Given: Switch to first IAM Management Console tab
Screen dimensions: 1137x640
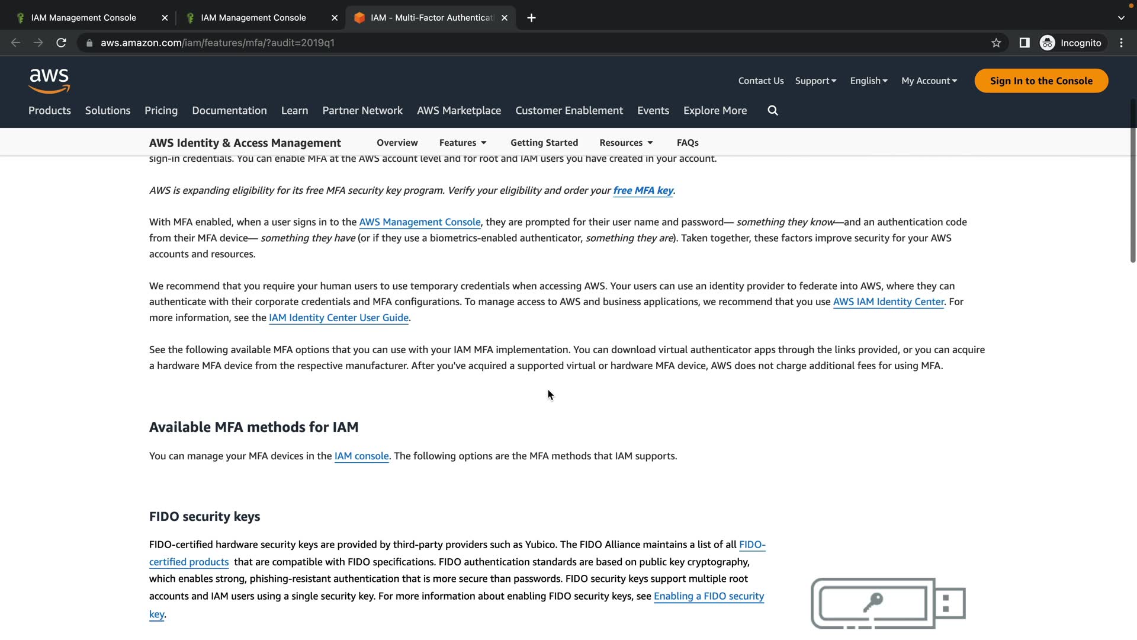Looking at the screenshot, I should coord(83,18).
